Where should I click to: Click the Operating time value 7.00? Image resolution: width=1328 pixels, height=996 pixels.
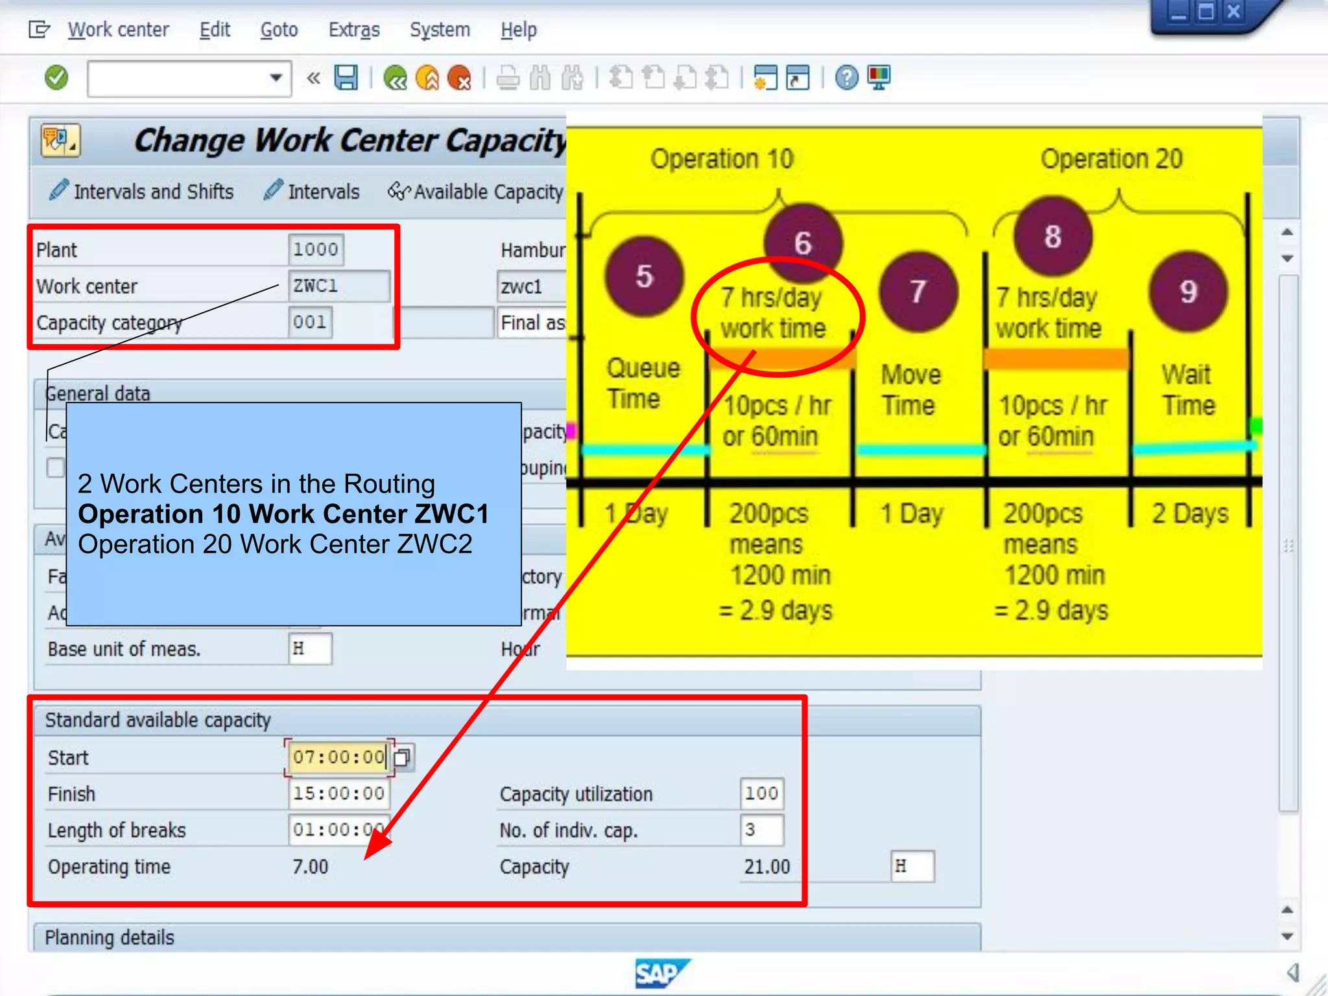tap(310, 866)
